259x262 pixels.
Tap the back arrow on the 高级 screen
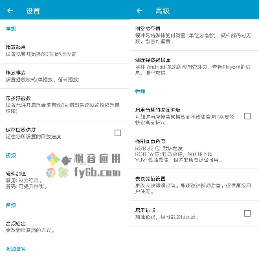[x=140, y=10]
